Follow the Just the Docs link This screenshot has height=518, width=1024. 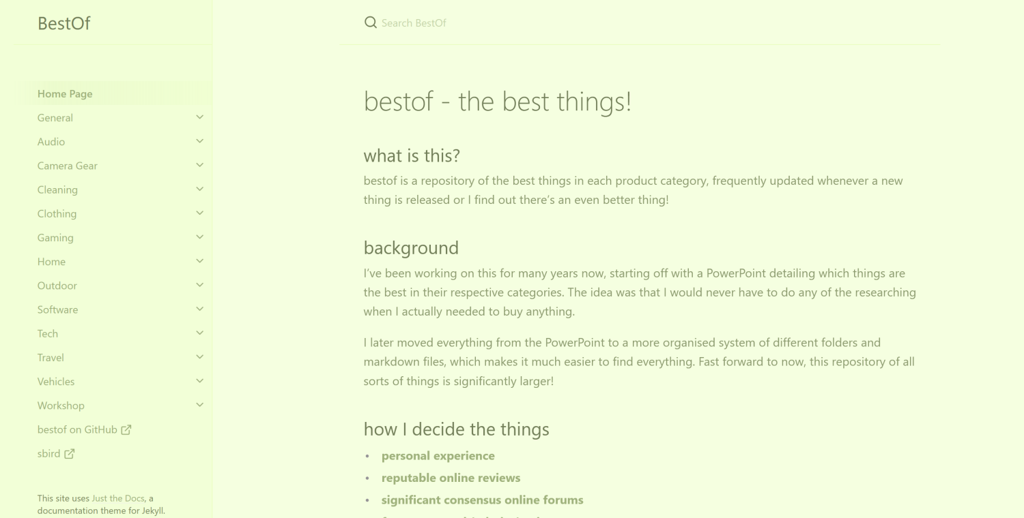point(118,498)
